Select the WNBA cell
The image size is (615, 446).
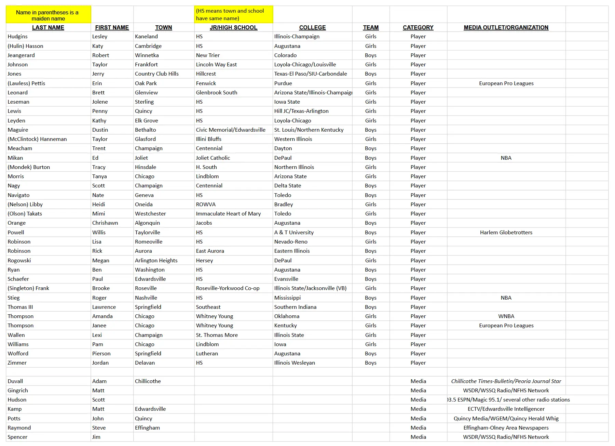click(x=506, y=316)
